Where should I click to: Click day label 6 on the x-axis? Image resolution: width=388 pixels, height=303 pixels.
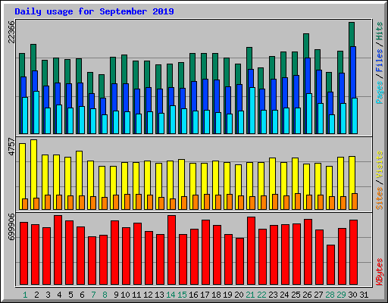click(82, 295)
